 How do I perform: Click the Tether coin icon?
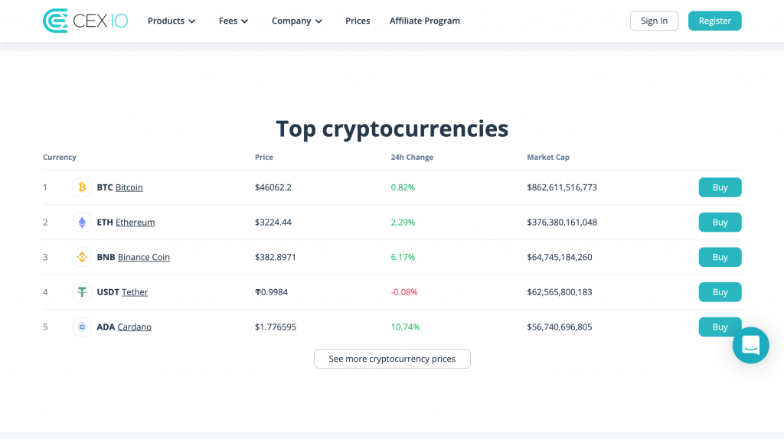(x=82, y=292)
